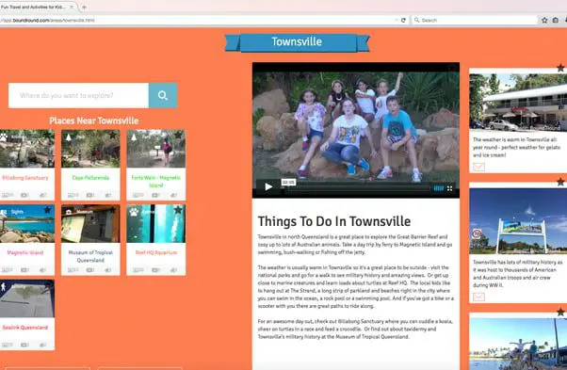This screenshot has height=370, width=567.
Task: Star the Museum of Tropical Queensland card
Action: (x=113, y=210)
